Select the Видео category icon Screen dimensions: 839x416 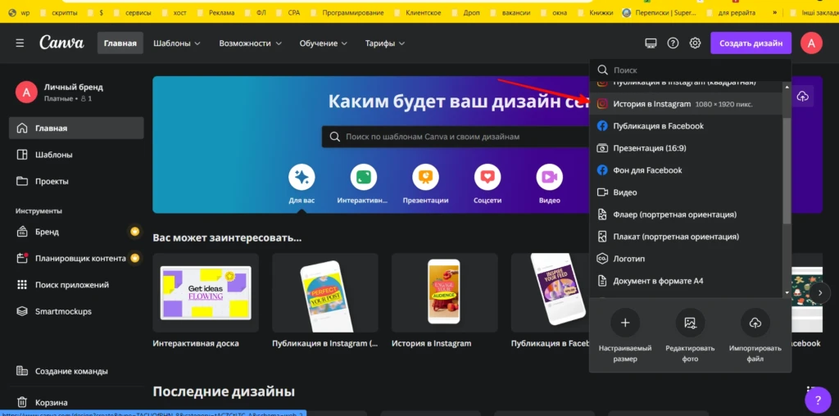pyautogui.click(x=550, y=177)
